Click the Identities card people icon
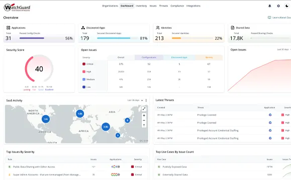Viewport: 291px width, 180px height. [158, 27]
